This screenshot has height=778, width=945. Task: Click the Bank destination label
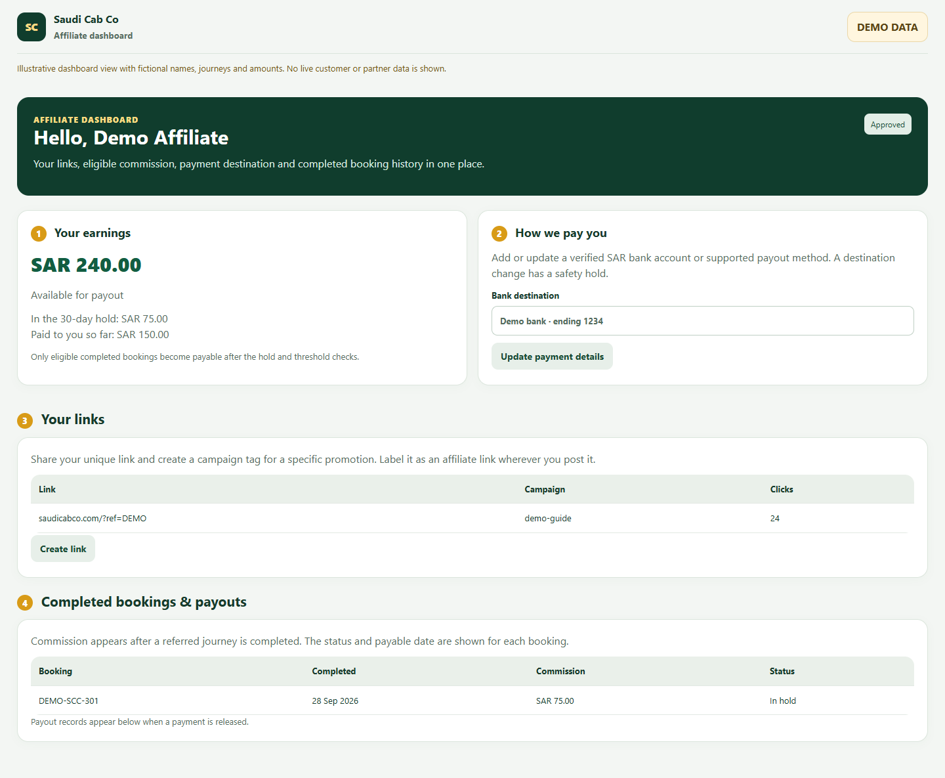click(x=525, y=295)
